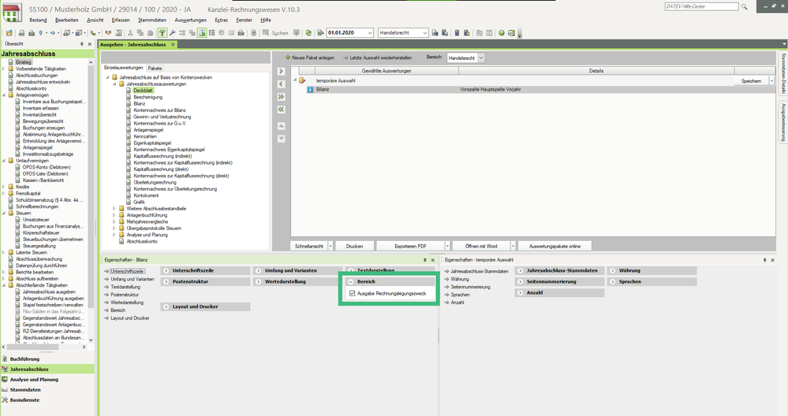Click the calculator icon in toolbar
788x416 pixels.
(x=457, y=32)
